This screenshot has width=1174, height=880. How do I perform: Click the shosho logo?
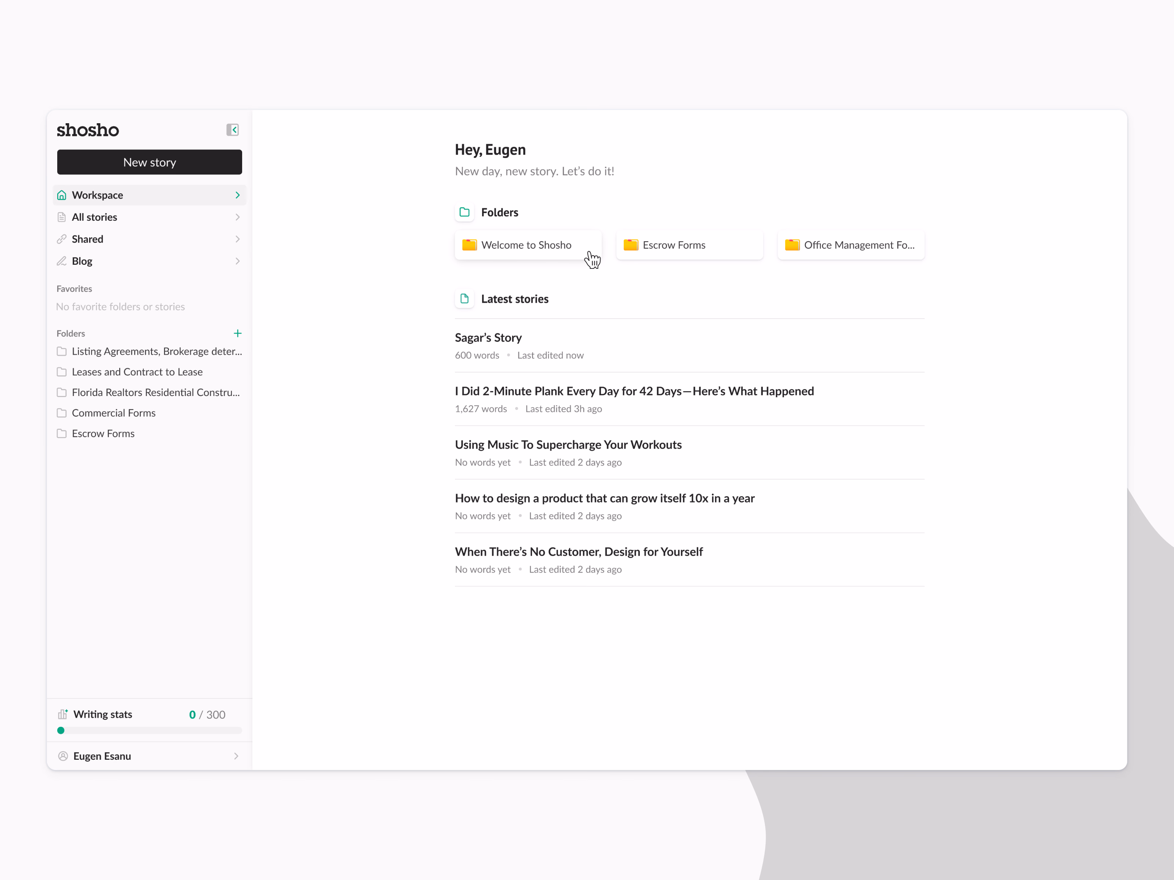tap(88, 130)
